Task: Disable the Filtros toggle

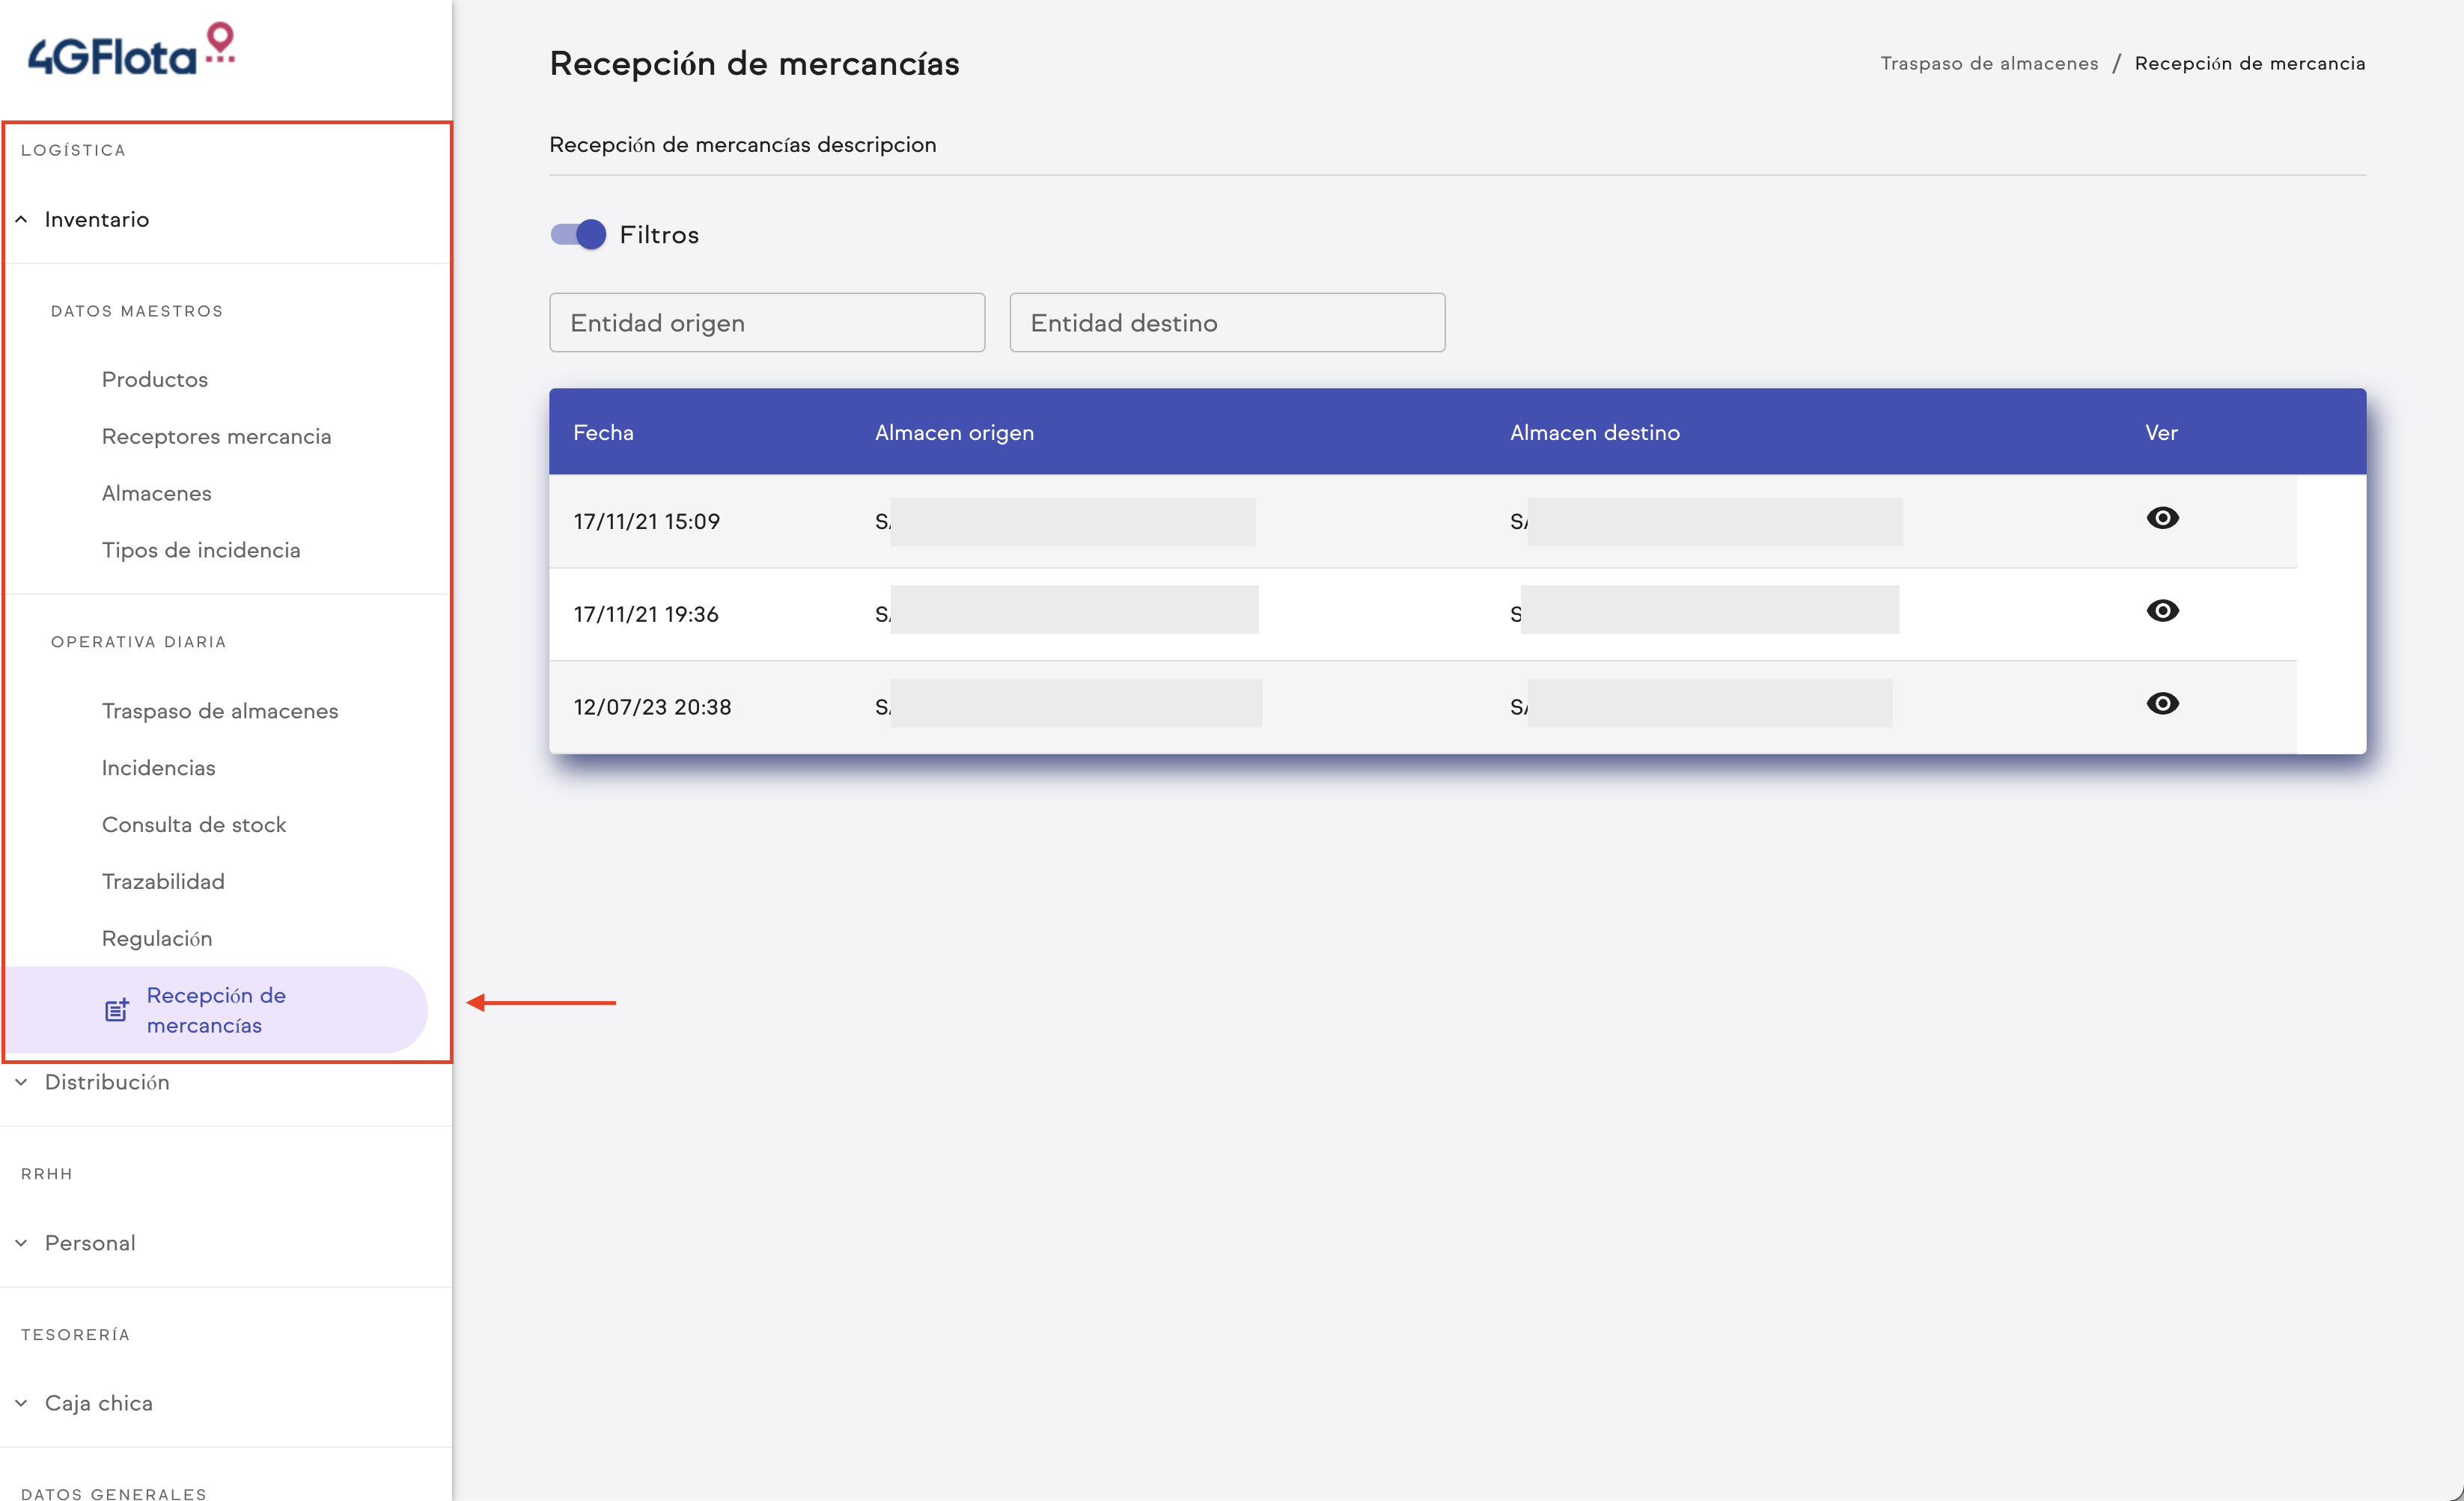Action: pyautogui.click(x=578, y=234)
